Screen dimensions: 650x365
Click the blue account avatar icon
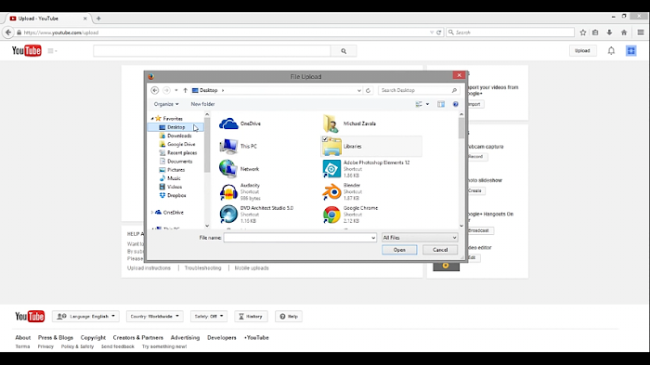(630, 50)
